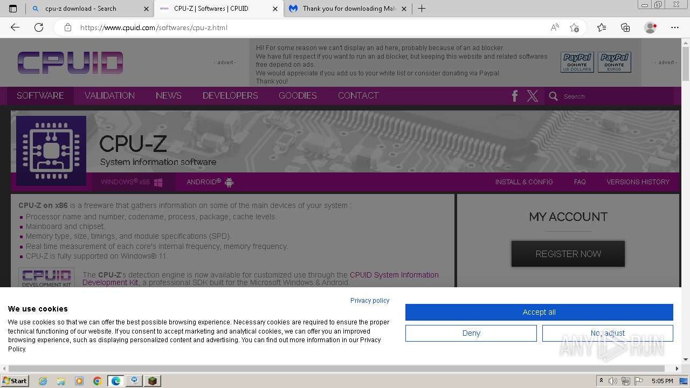This screenshot has height=388, width=690.
Task: Open CPUID System Information Development Kit link
Action: (394, 275)
